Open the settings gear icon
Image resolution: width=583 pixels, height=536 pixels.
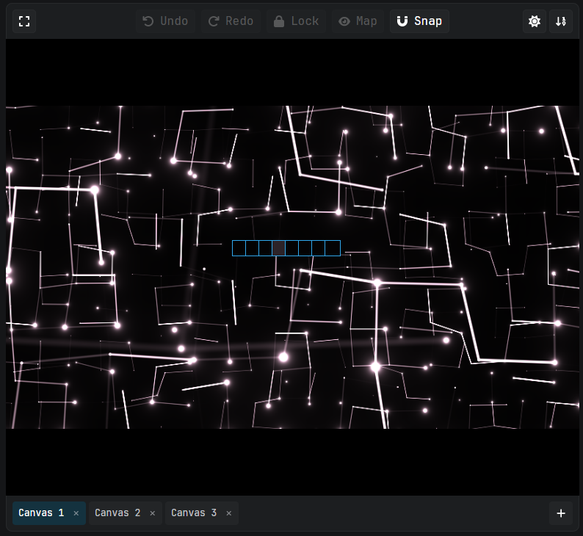[535, 21]
